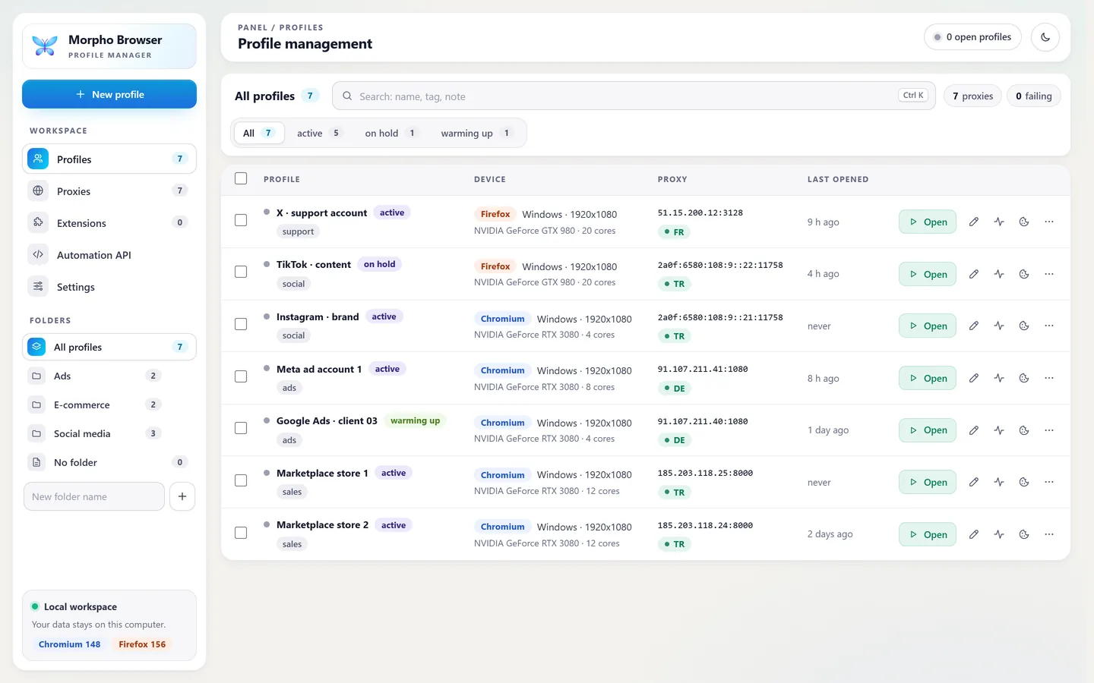Screen dimensions: 1094x683
Task: Click the cookie icon for Google Ads · client 03
Action: pos(1024,430)
